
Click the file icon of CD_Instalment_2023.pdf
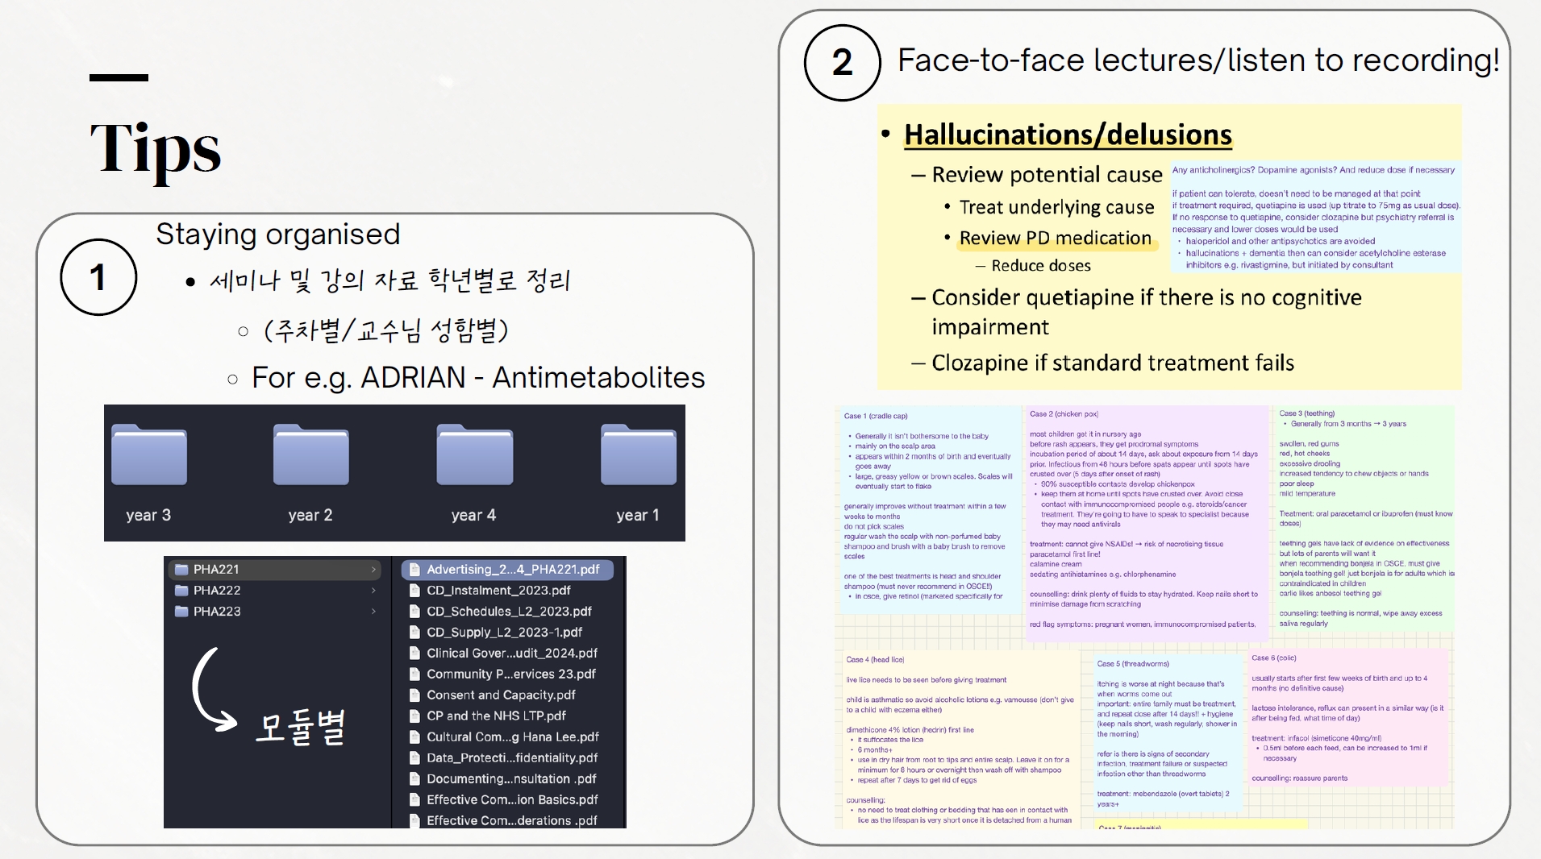[414, 590]
